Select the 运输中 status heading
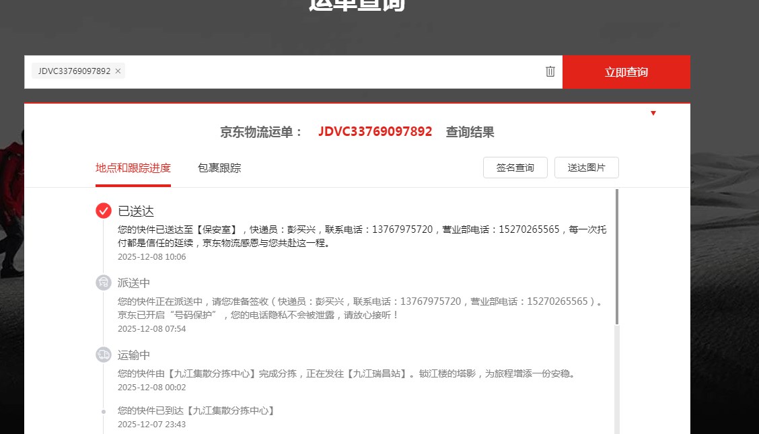The height and width of the screenshot is (434, 759). click(x=134, y=355)
